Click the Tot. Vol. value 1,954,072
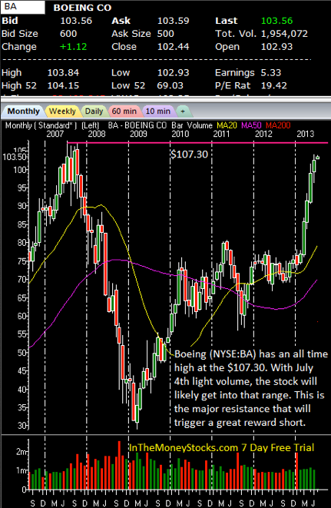 coord(284,34)
